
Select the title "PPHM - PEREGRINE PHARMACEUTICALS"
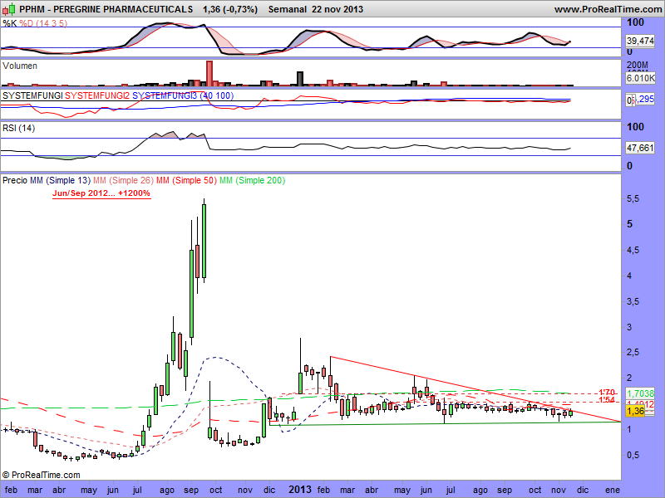click(106, 9)
